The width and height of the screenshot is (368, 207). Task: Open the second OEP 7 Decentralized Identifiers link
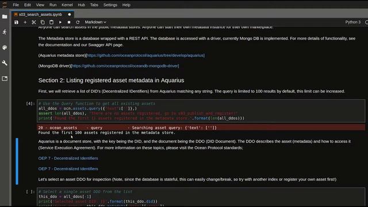point(68,168)
